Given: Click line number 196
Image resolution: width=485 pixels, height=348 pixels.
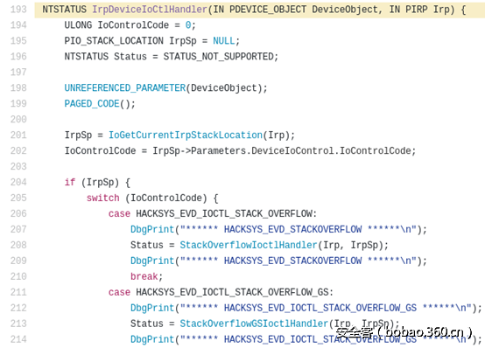Looking at the screenshot, I should coord(18,57).
